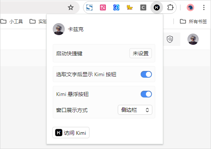
Task: Click the 卡兹克 avatar in Kimi popup
Action: (x=59, y=29)
